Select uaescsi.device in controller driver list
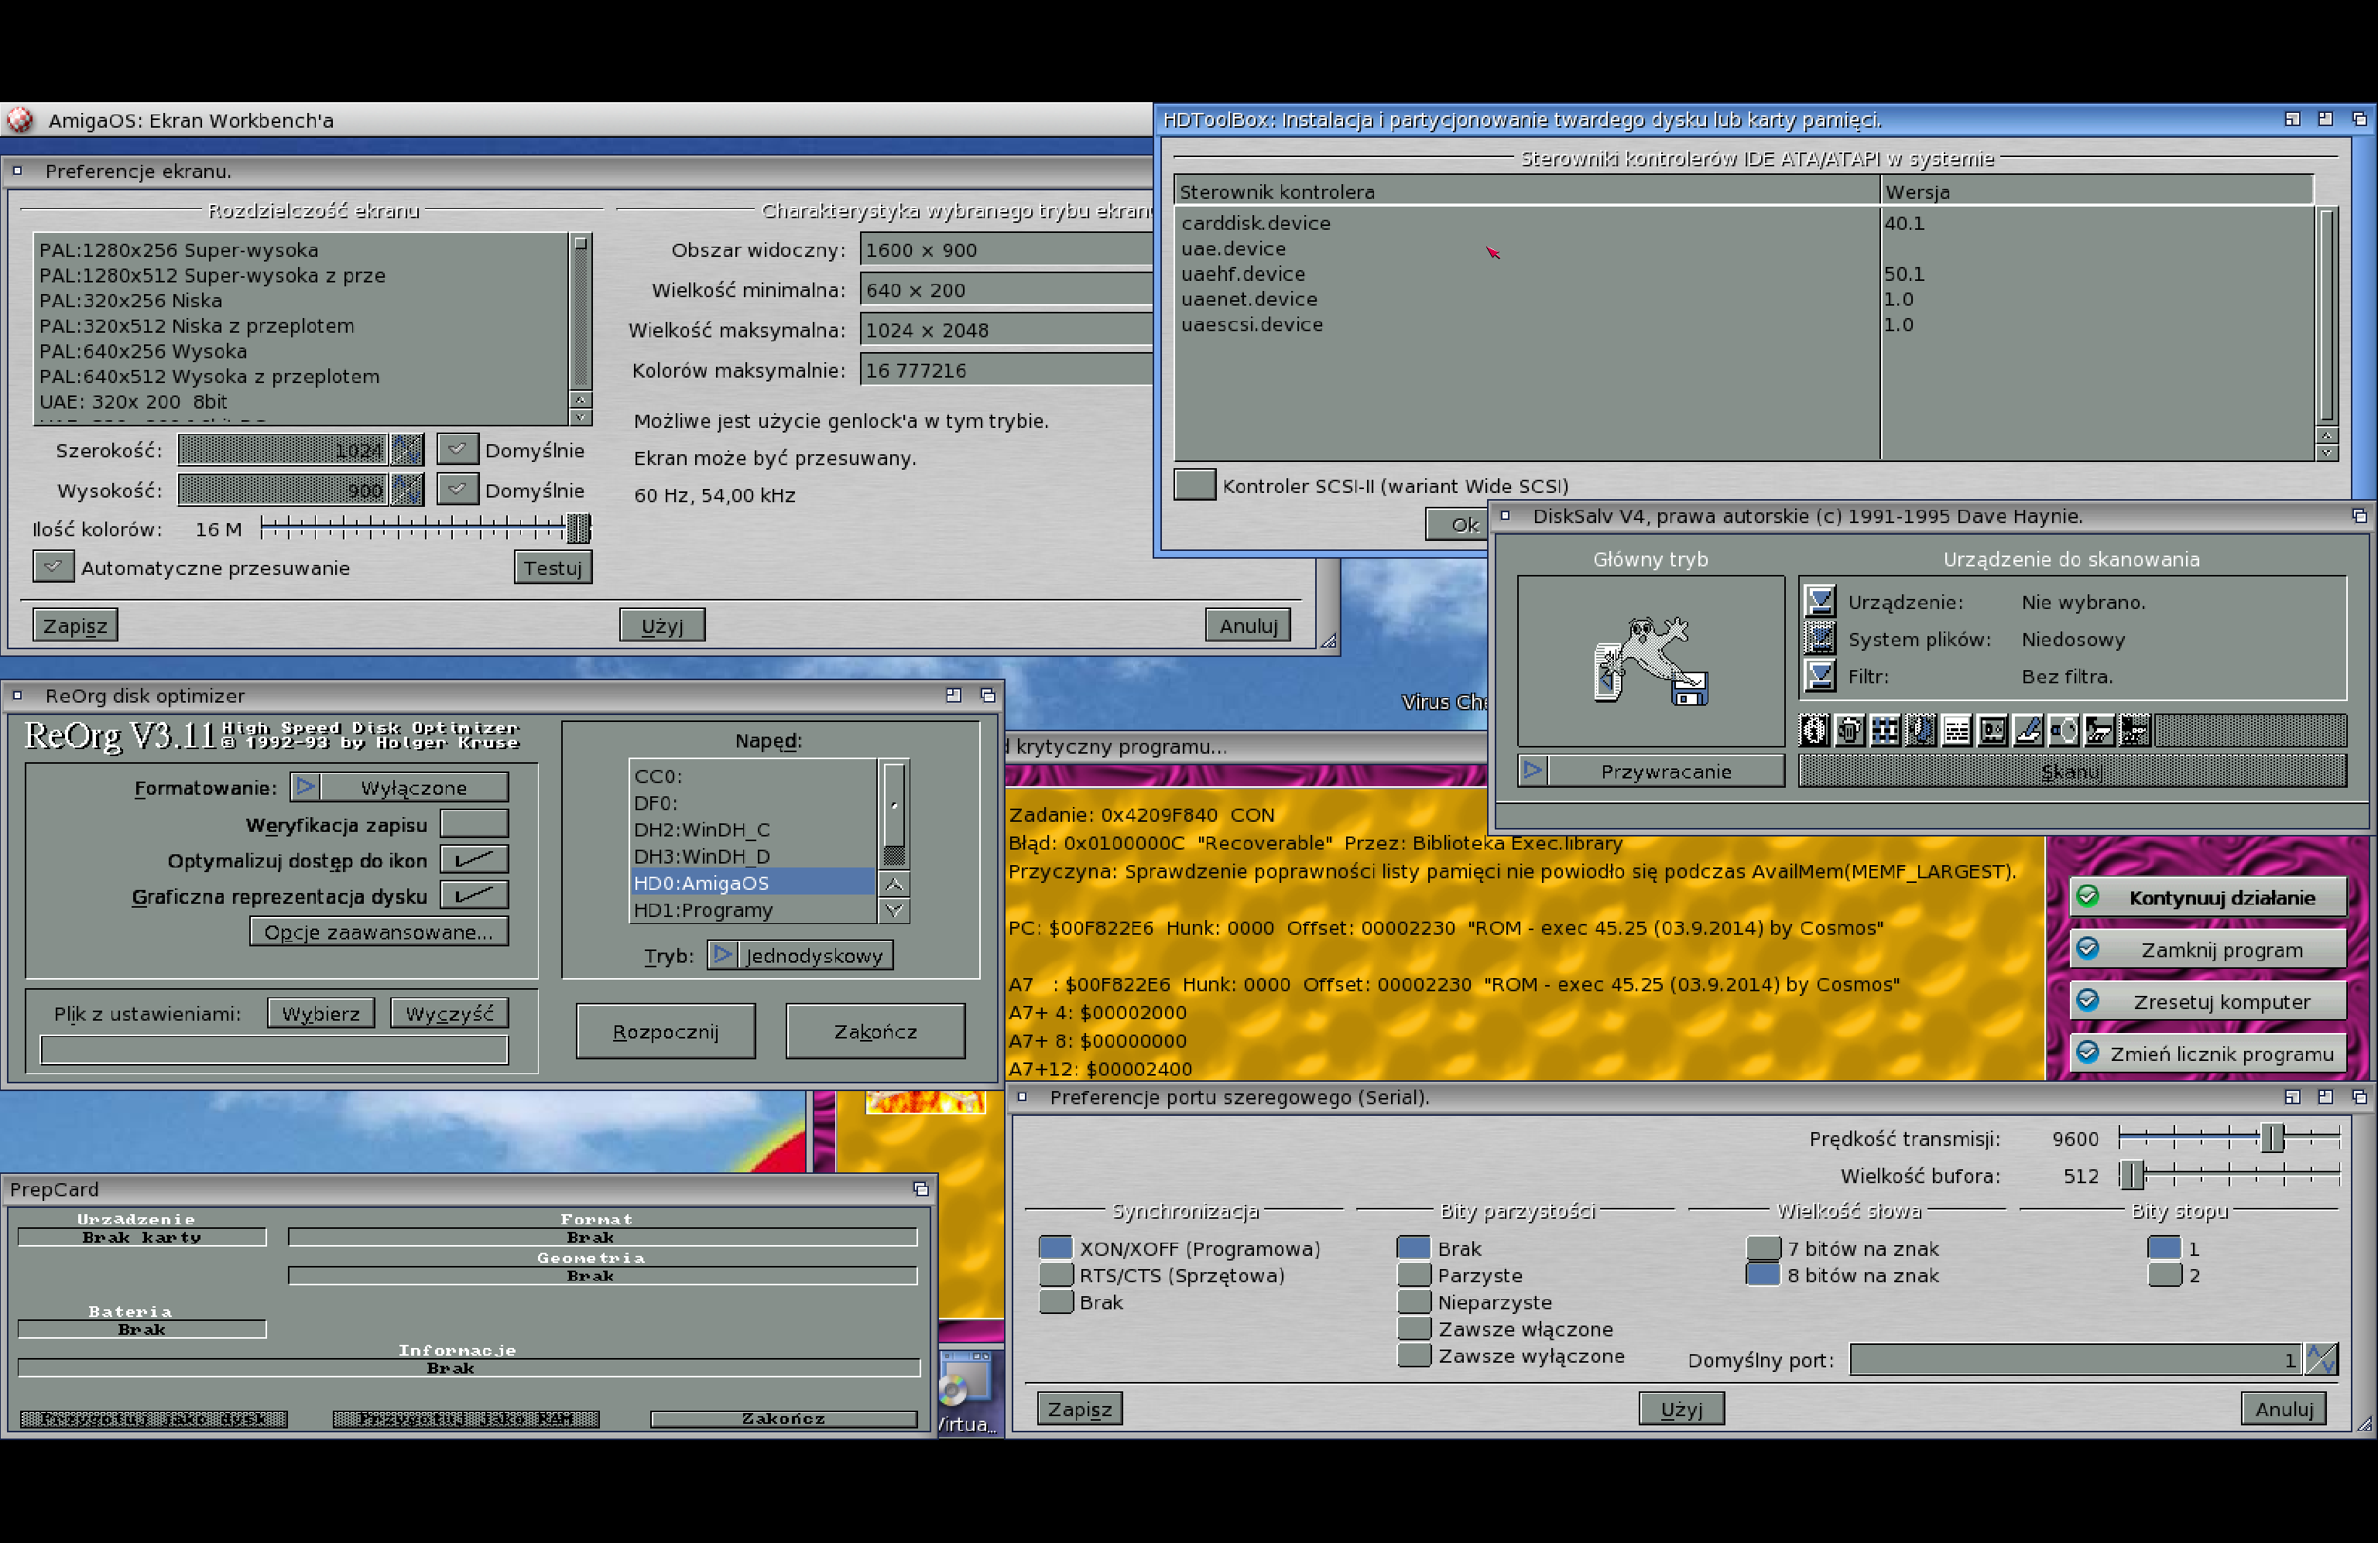Screen dimensions: 2378x1543 pos(1527,324)
